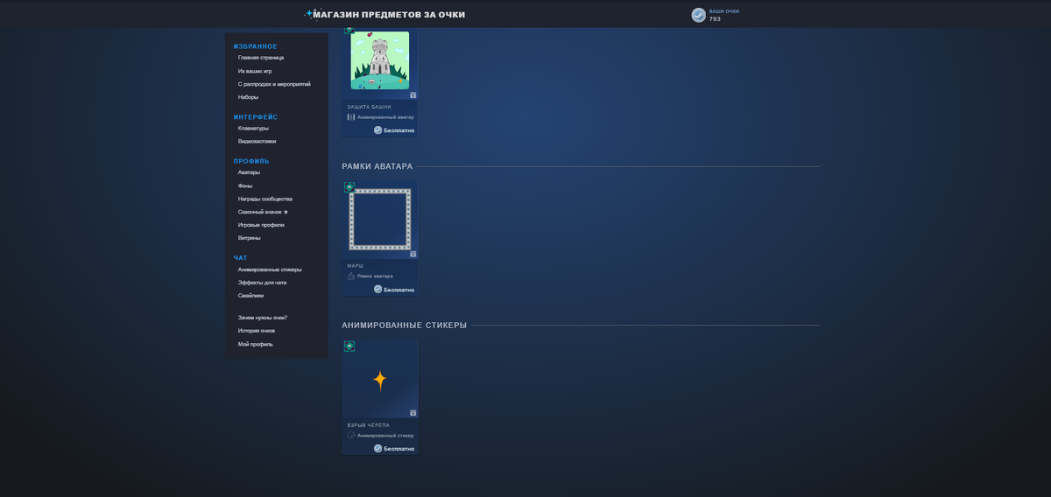Click the Ваши очки balance label
Image resolution: width=1051 pixels, height=497 pixels.
point(724,11)
